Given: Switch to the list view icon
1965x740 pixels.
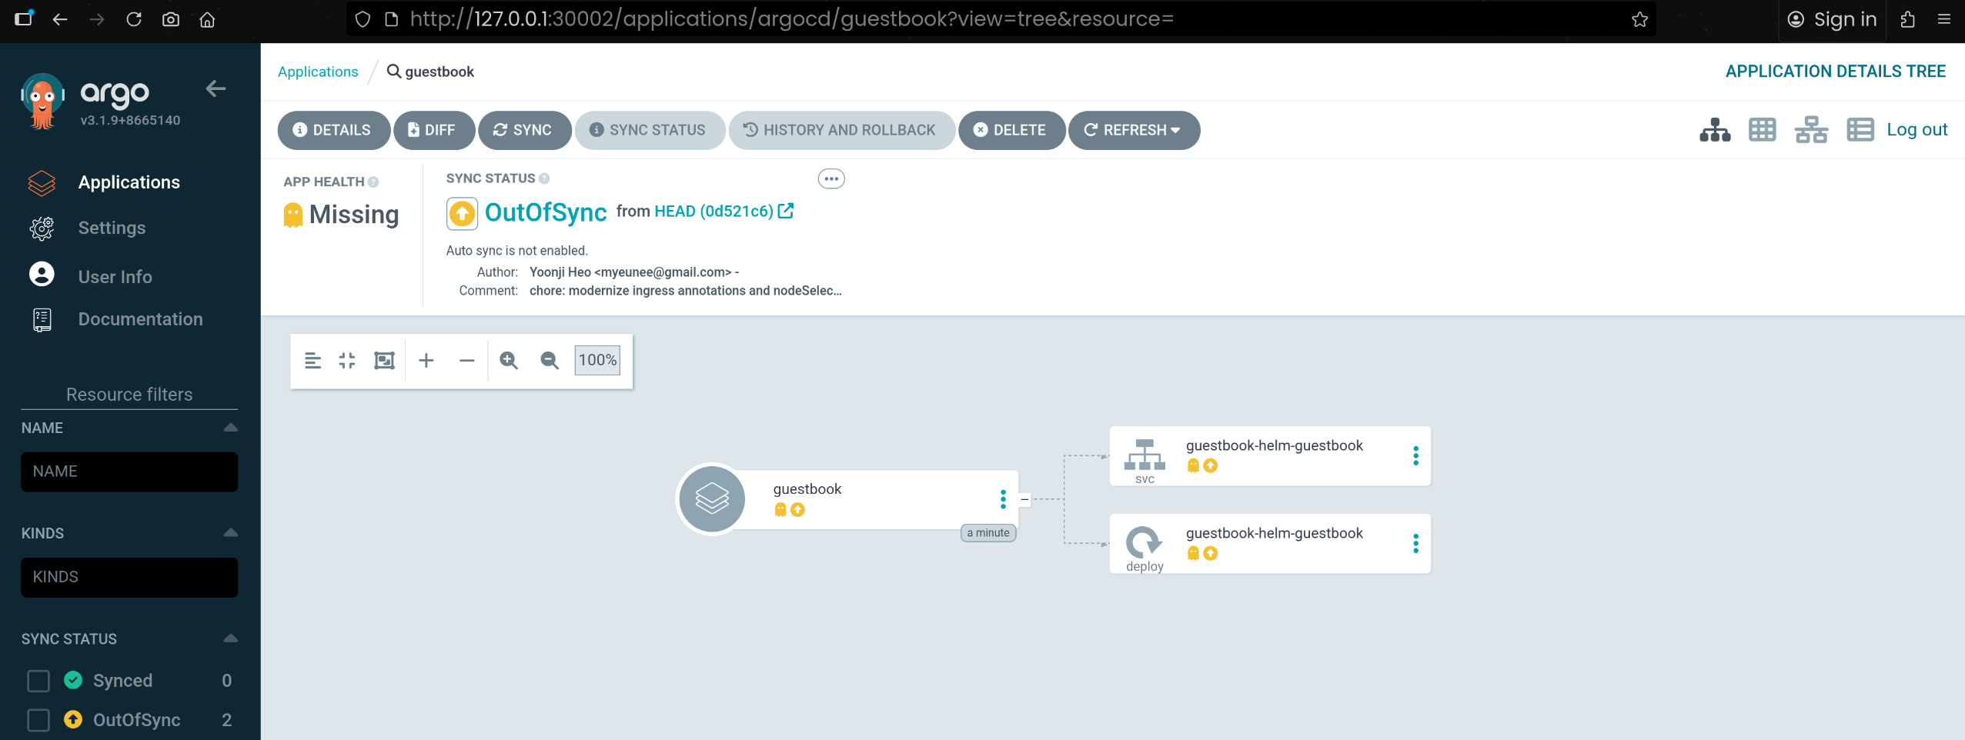Looking at the screenshot, I should (1860, 130).
